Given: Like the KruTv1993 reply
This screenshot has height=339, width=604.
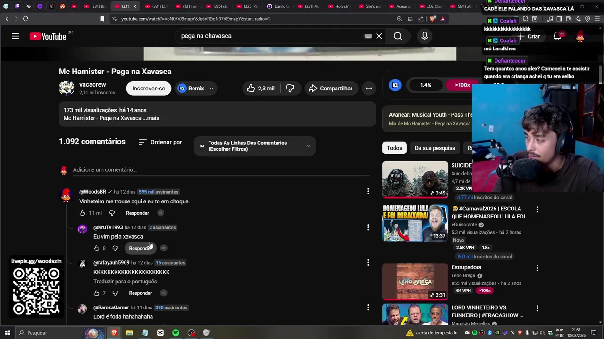Looking at the screenshot, I should click(x=96, y=248).
